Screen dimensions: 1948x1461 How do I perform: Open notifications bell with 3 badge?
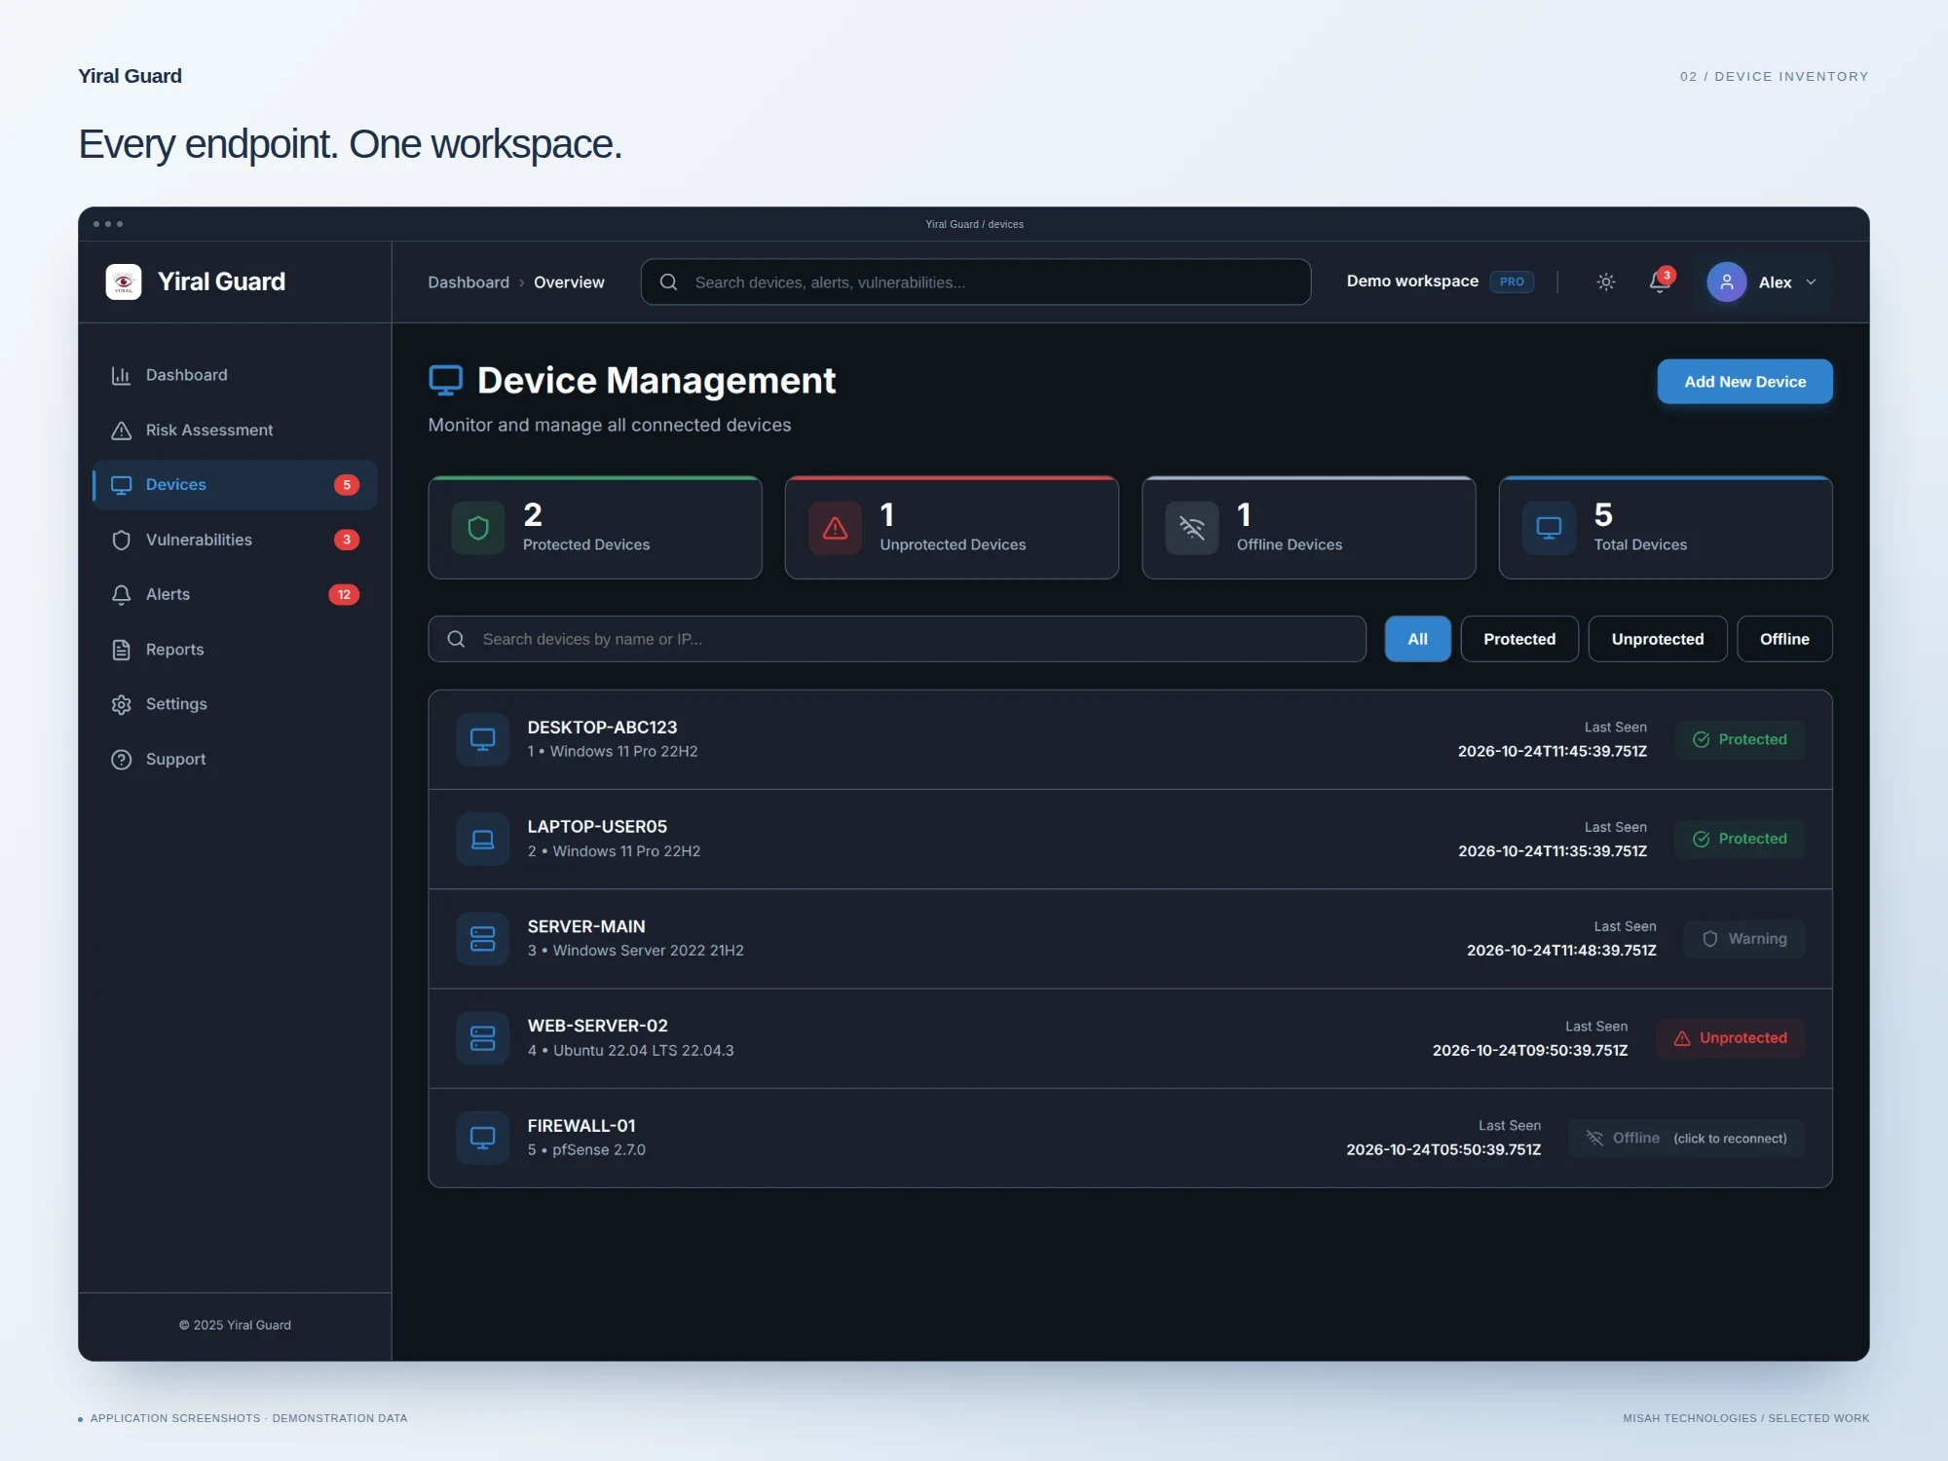pyautogui.click(x=1660, y=281)
